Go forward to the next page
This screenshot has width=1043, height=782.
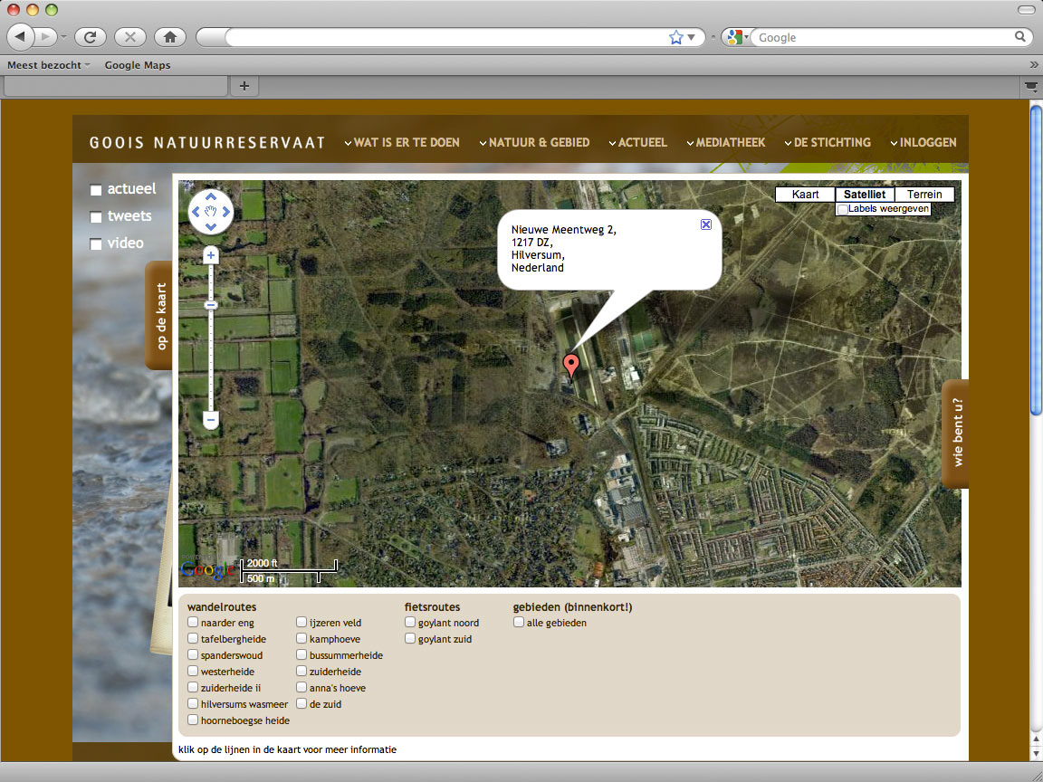pos(45,36)
